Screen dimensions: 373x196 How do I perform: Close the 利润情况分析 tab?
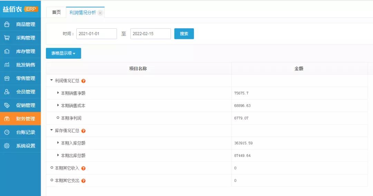tap(100, 13)
